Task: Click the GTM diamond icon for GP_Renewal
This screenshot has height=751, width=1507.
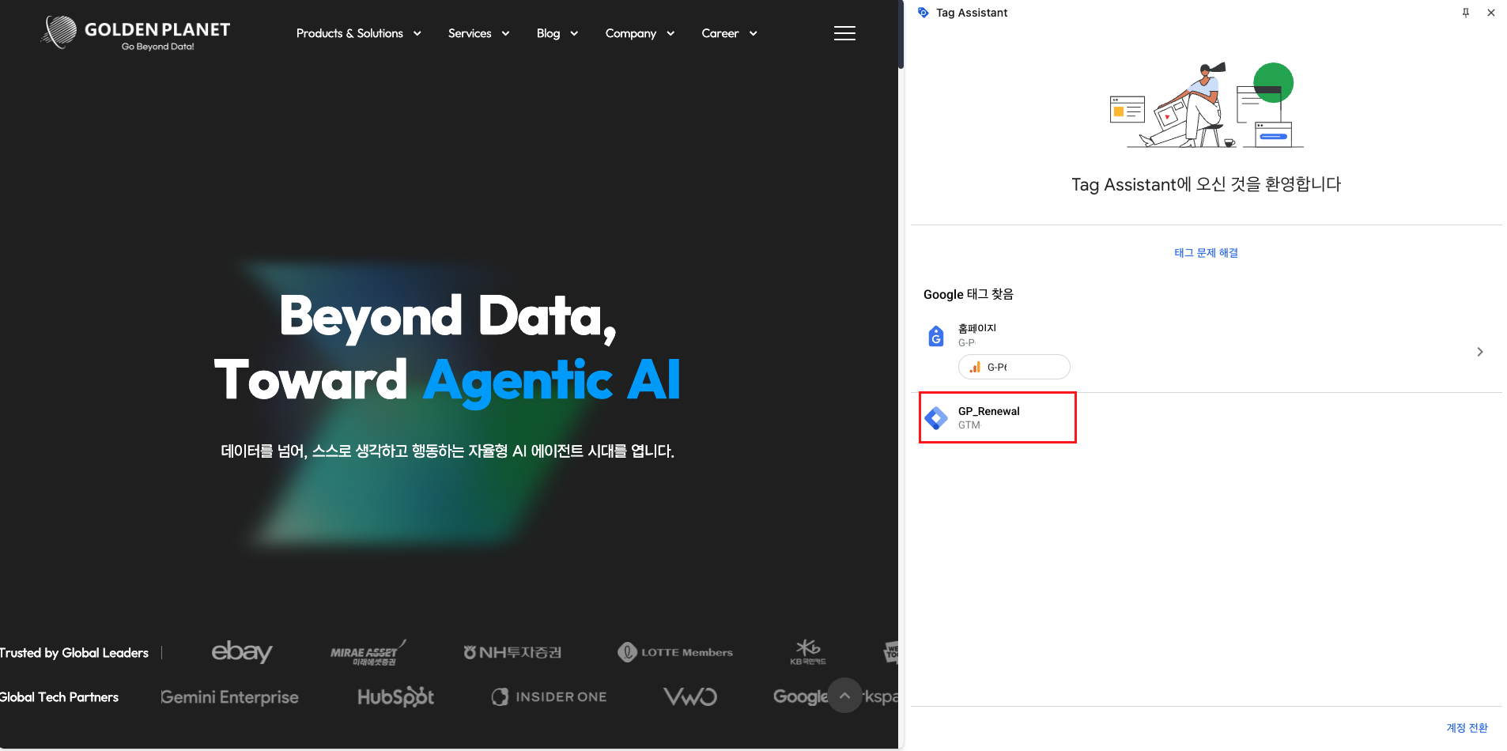Action: [x=936, y=417]
